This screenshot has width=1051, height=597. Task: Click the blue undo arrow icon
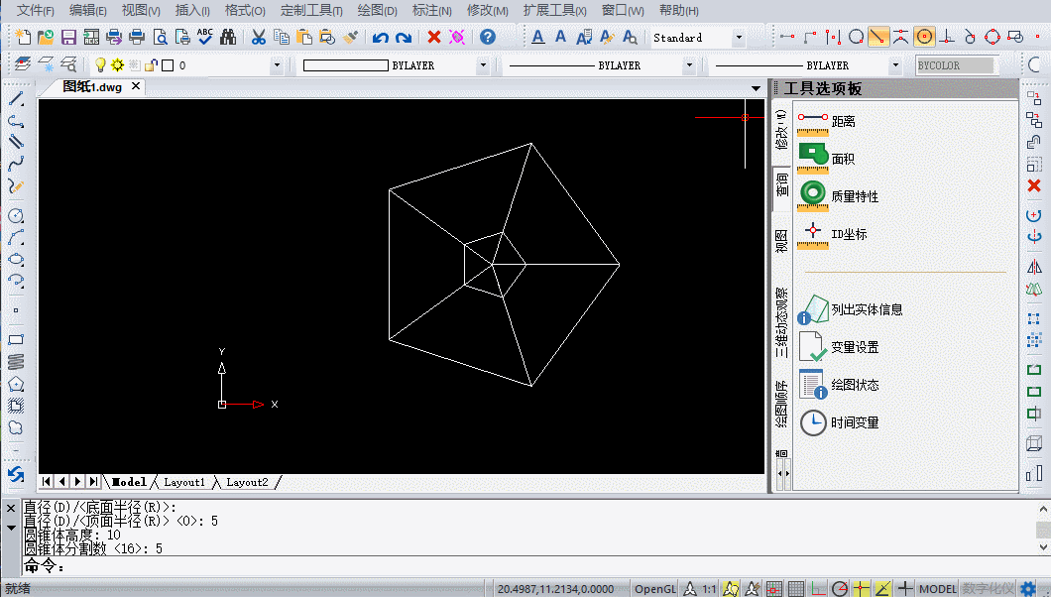click(380, 38)
